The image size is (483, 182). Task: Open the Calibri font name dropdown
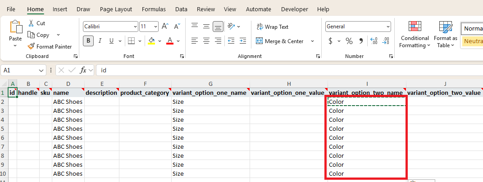click(x=136, y=27)
